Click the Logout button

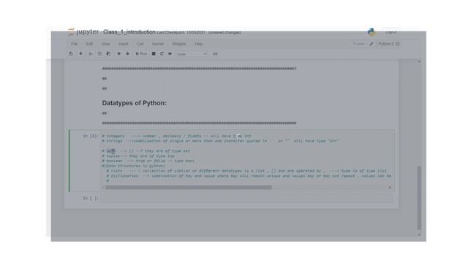390,32
